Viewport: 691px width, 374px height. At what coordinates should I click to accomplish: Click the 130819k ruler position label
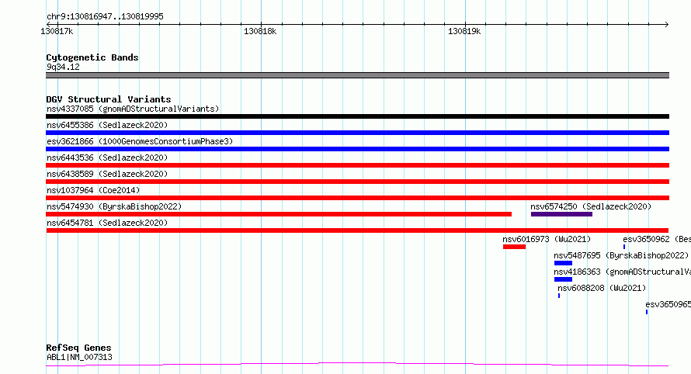click(x=464, y=31)
